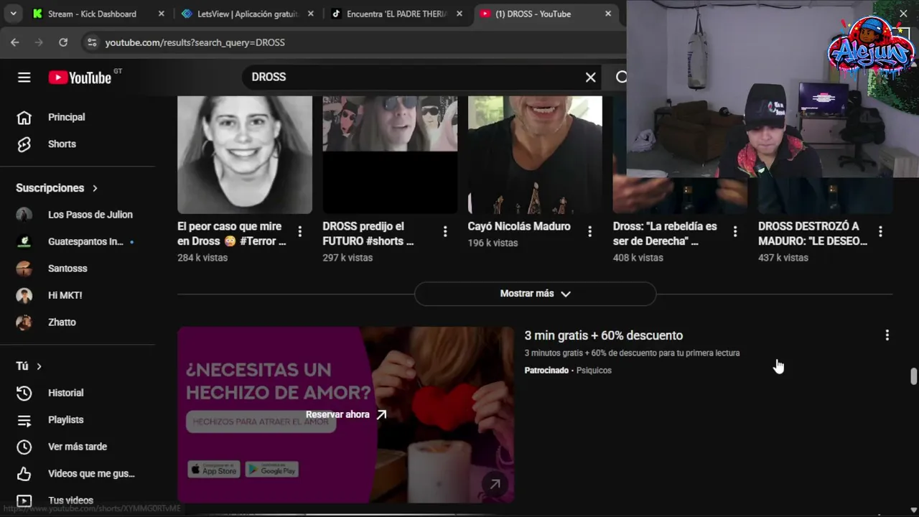The width and height of the screenshot is (919, 517).
Task: Open the Google Play badge in ad
Action: point(272,470)
